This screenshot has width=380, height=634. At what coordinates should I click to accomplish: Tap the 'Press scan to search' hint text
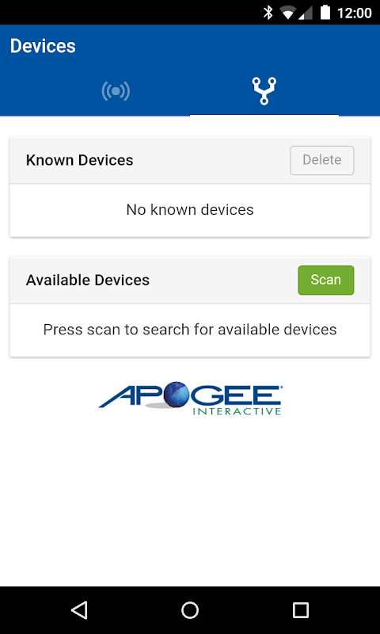(190, 330)
